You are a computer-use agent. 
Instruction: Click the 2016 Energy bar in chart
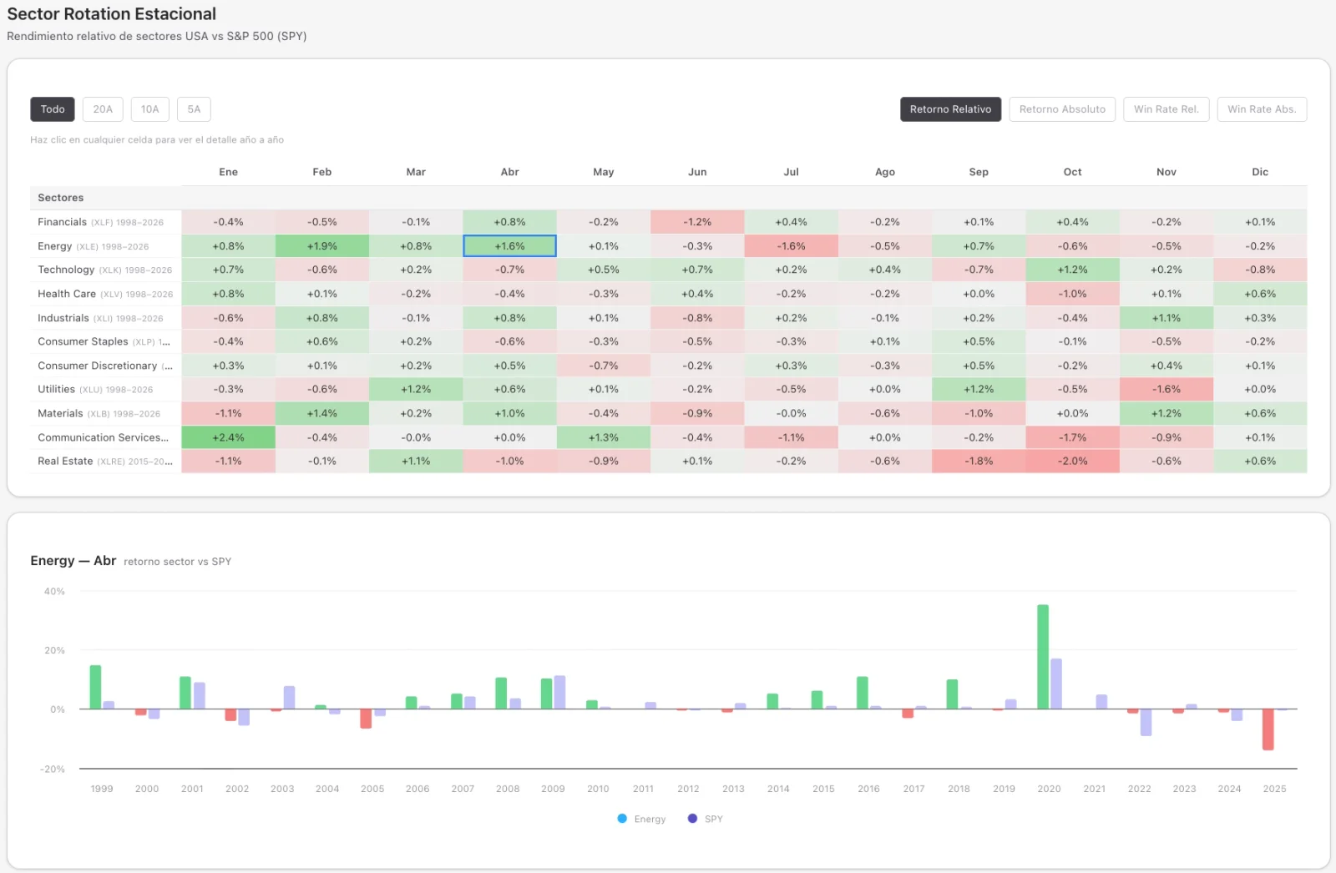[x=863, y=693]
